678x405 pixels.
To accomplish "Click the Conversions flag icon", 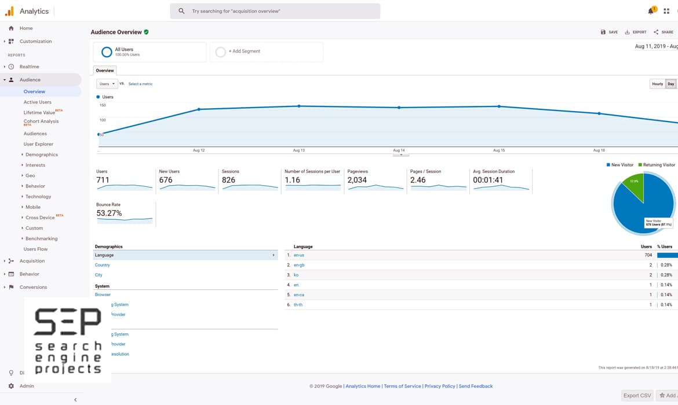I will tap(11, 287).
